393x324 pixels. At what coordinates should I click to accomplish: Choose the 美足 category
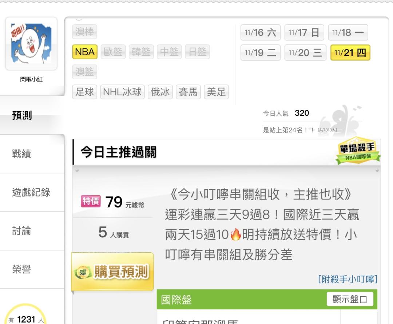click(216, 92)
